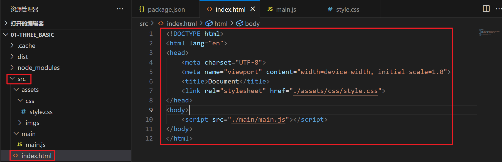Follow the ./assets/css/style.css href link
The height and width of the screenshot is (162, 502).
coord(336,91)
